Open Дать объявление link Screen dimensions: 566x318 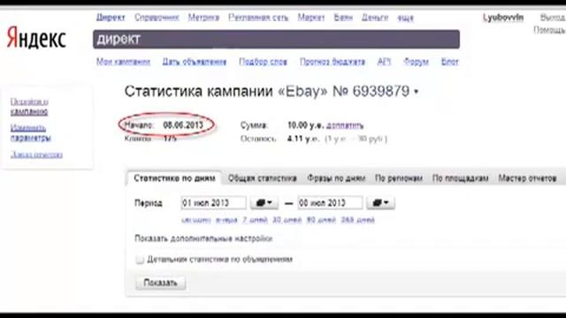point(195,62)
